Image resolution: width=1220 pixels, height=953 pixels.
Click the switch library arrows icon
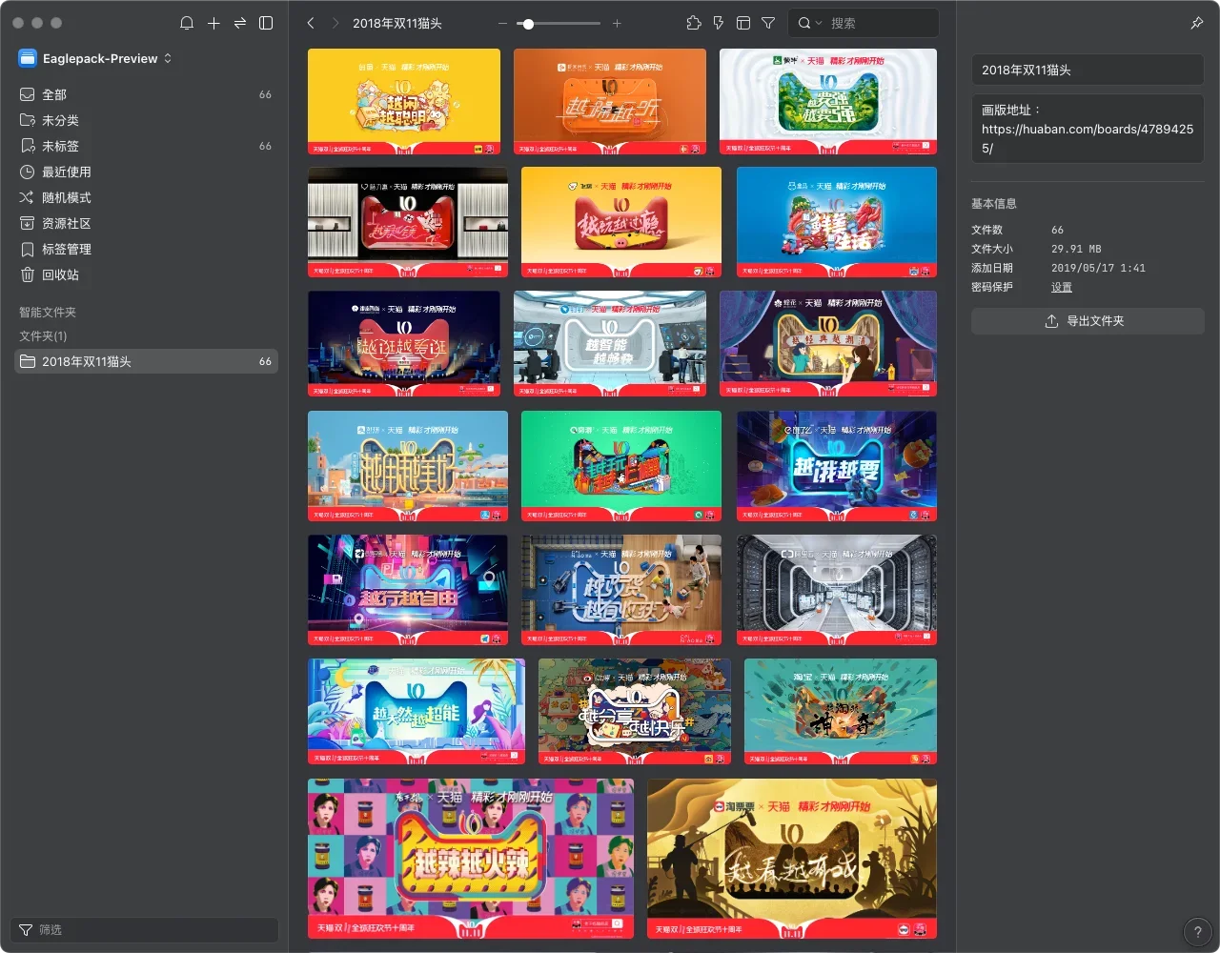tap(240, 23)
